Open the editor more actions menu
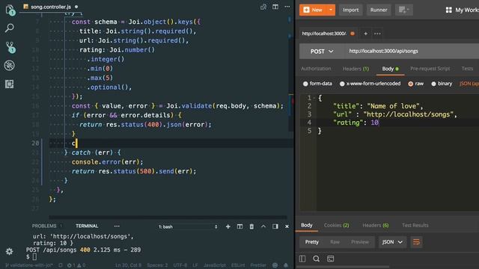Viewport: 479px width, 269px height. [x=287, y=7]
